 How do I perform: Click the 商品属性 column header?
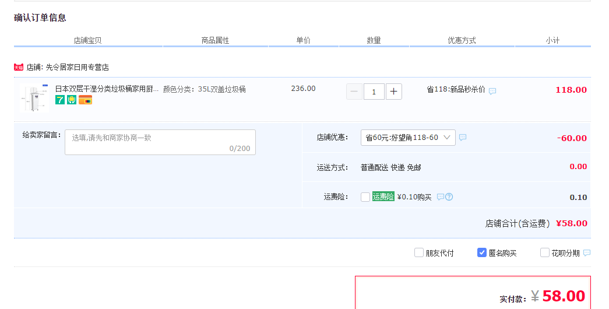[x=215, y=40]
